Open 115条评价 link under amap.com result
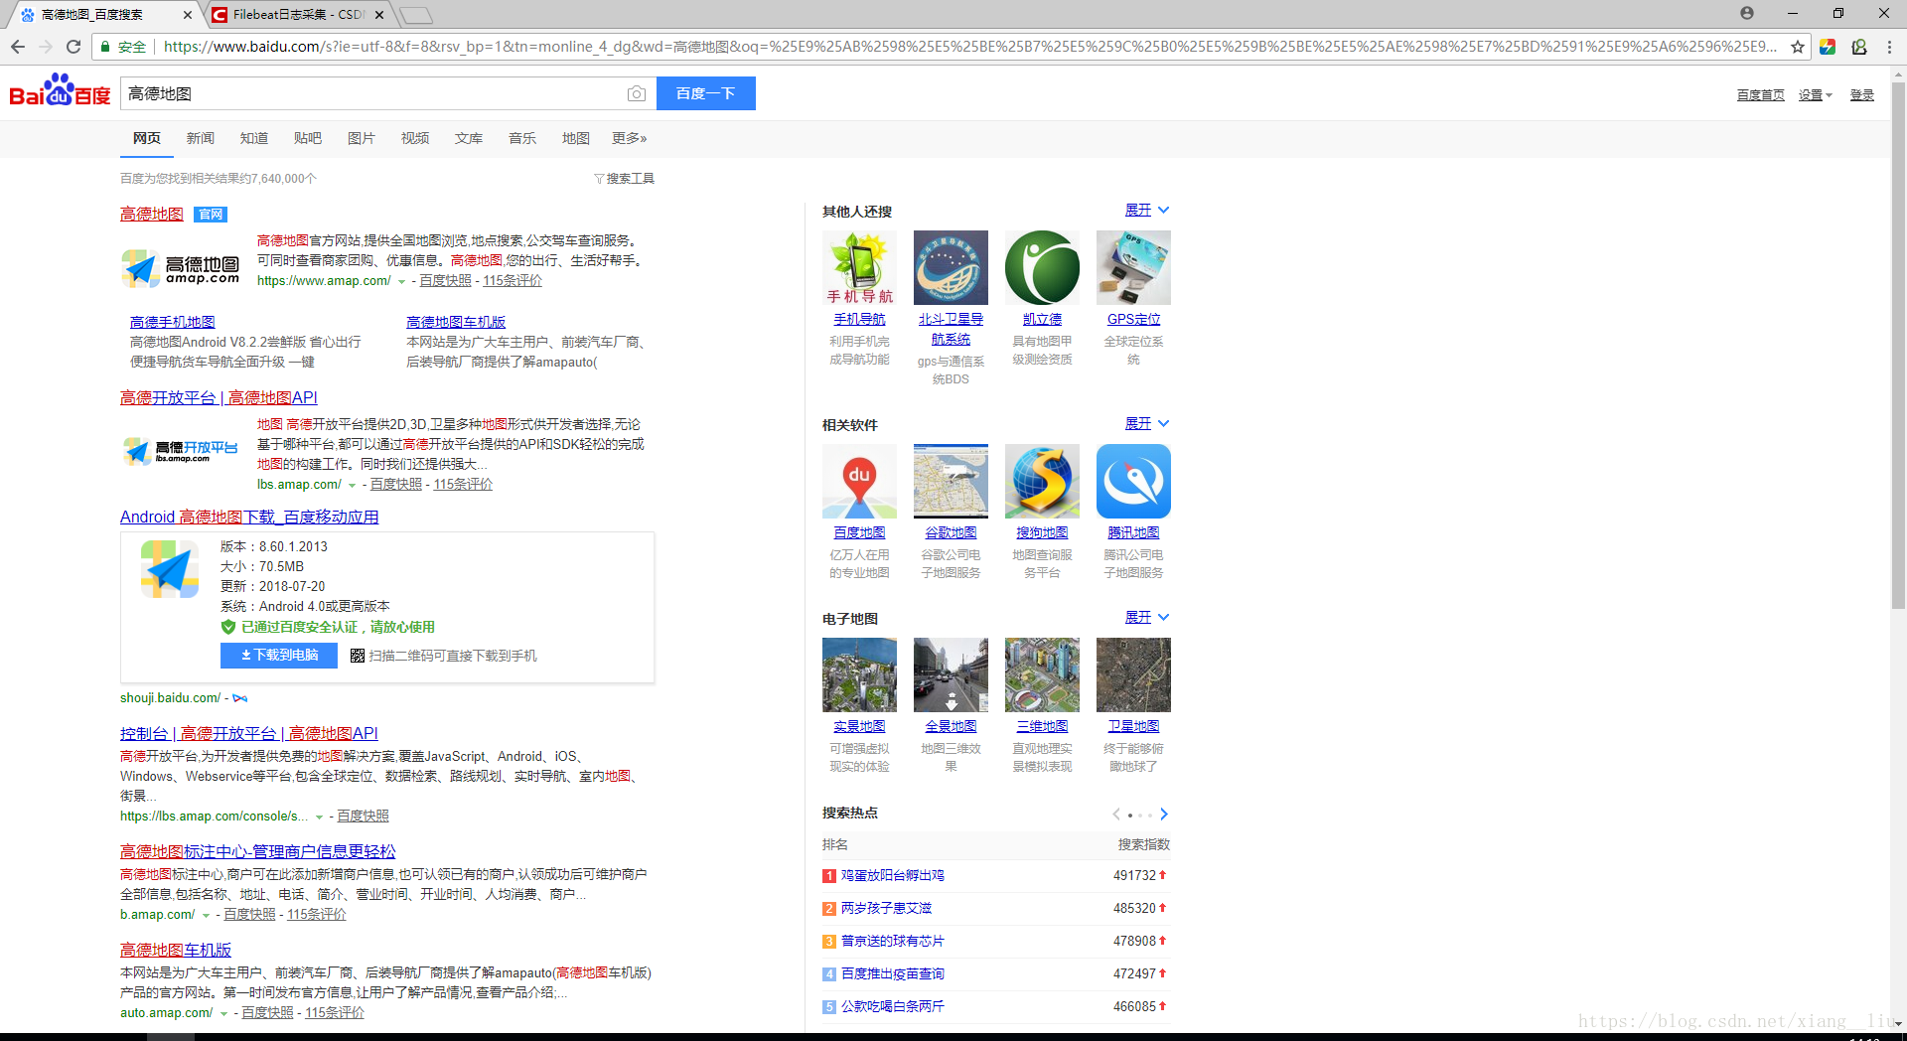This screenshot has height=1041, width=1907. 513,281
